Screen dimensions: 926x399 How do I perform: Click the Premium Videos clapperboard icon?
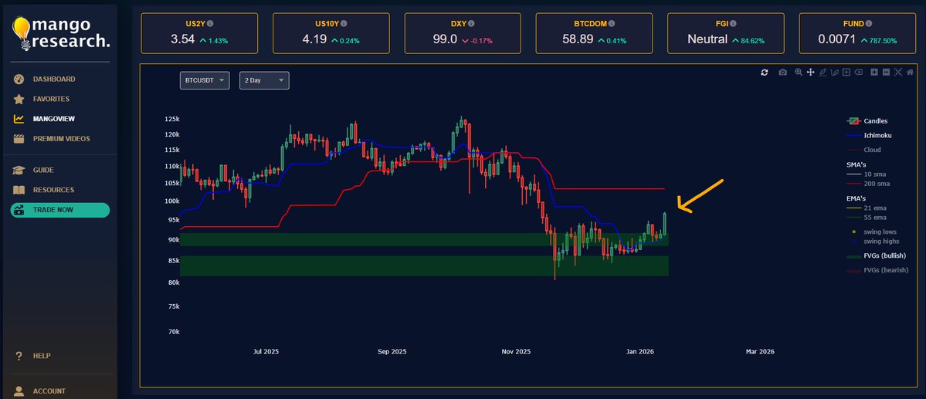point(19,139)
